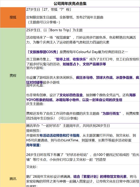
Task: Select cell about 定制限定版生日超狐、全新壁纸
Action: 83,20
